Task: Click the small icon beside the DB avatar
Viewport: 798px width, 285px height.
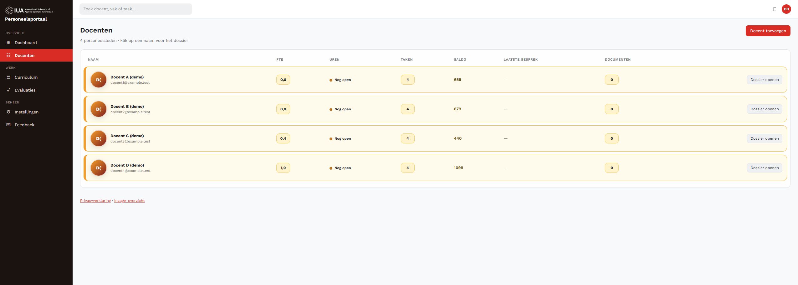Action: pyautogui.click(x=775, y=9)
